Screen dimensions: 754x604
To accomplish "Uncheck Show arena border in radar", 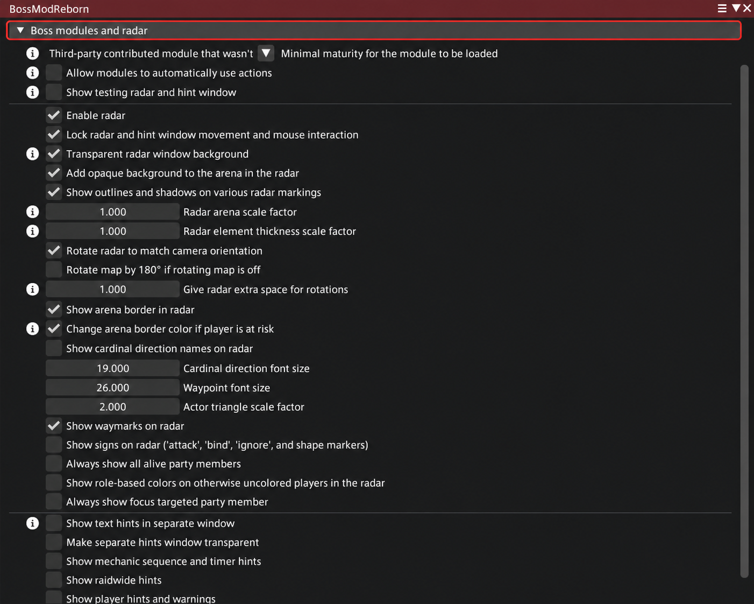I will 54,310.
